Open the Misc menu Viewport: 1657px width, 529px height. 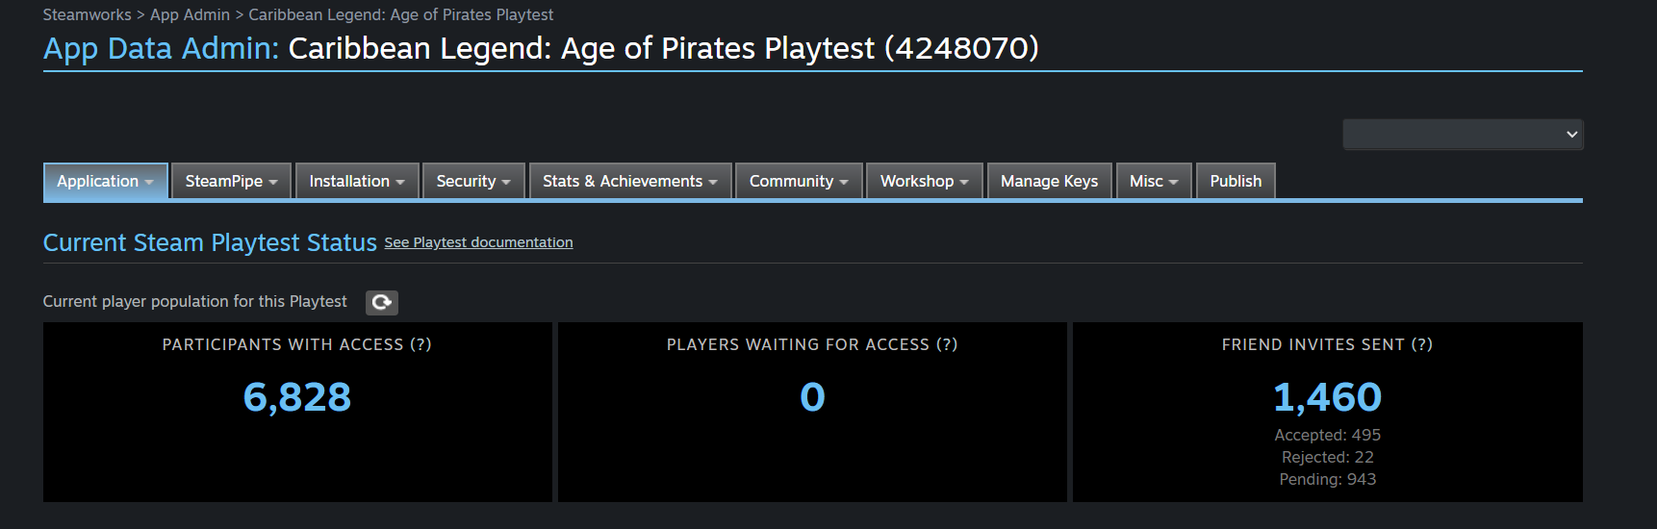(1154, 181)
